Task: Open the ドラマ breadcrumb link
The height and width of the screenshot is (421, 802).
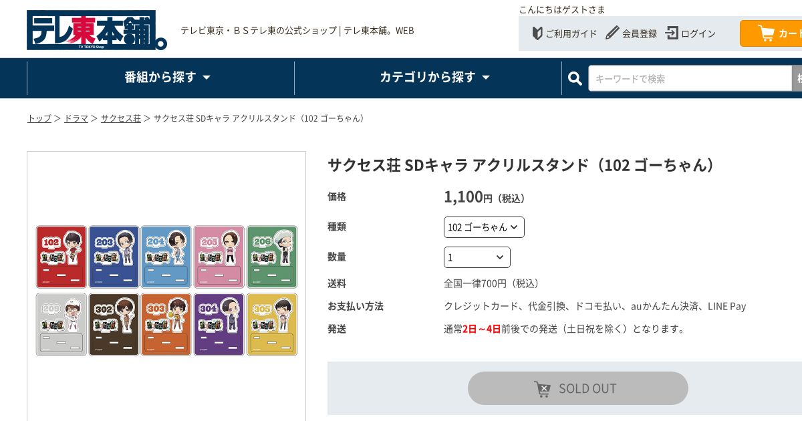Action: 76,118
